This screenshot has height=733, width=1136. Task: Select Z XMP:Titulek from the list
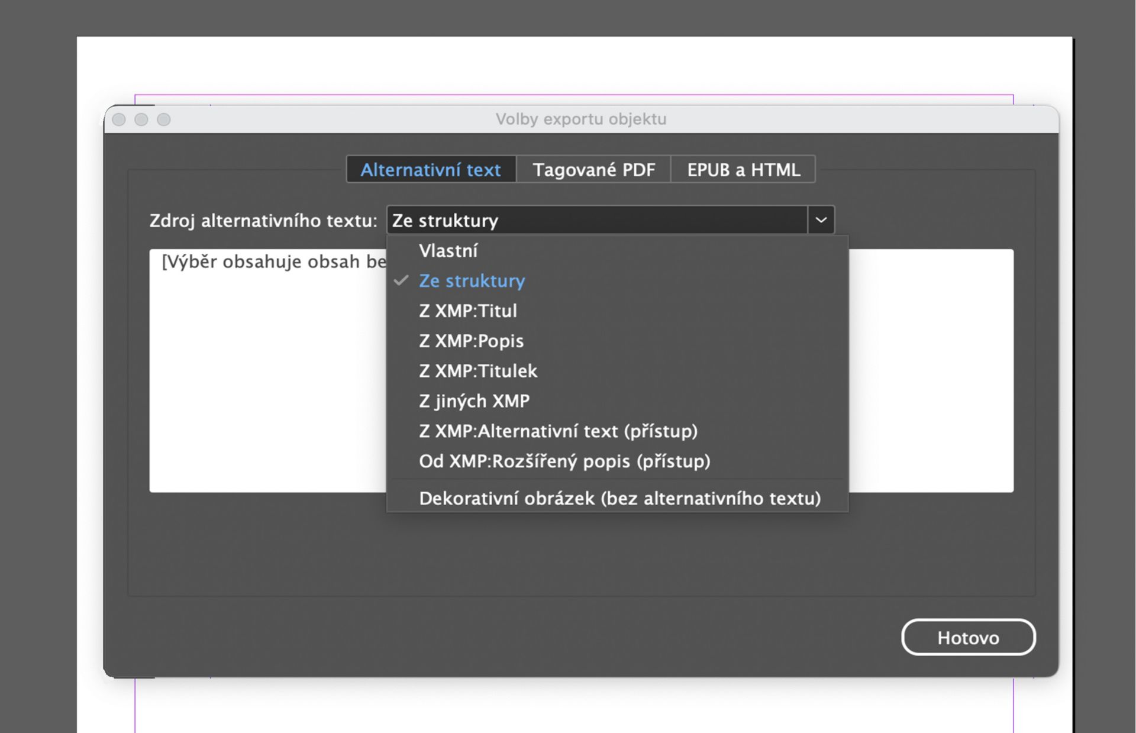click(x=477, y=371)
